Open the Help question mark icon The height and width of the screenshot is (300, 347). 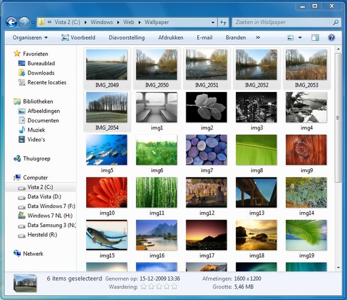point(331,38)
